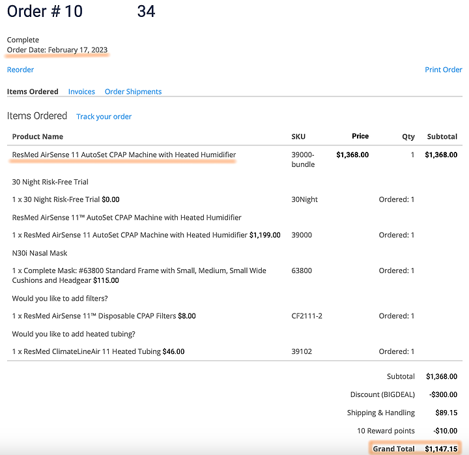Click the 1 x 30 Night Risk-Free Trial $0.00 line
This screenshot has width=469, height=455.
(x=66, y=199)
